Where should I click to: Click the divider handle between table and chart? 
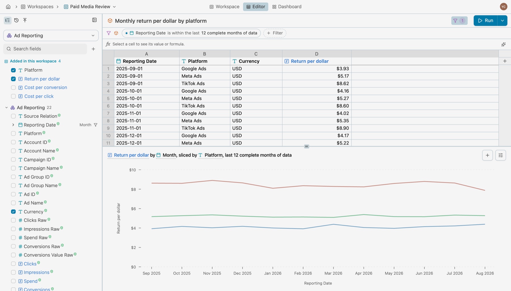[307, 146]
